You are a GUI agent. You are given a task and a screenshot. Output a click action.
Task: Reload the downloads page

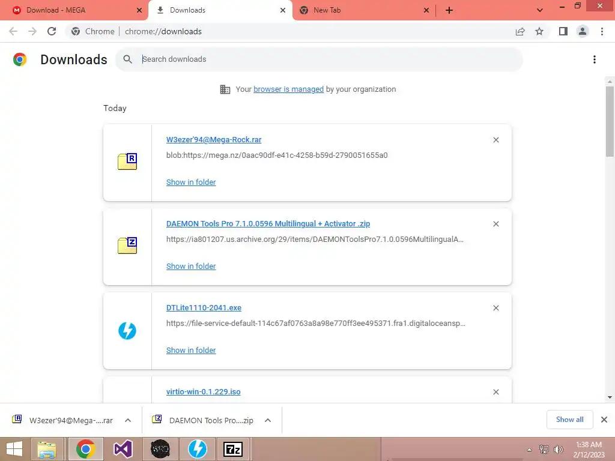[52, 31]
